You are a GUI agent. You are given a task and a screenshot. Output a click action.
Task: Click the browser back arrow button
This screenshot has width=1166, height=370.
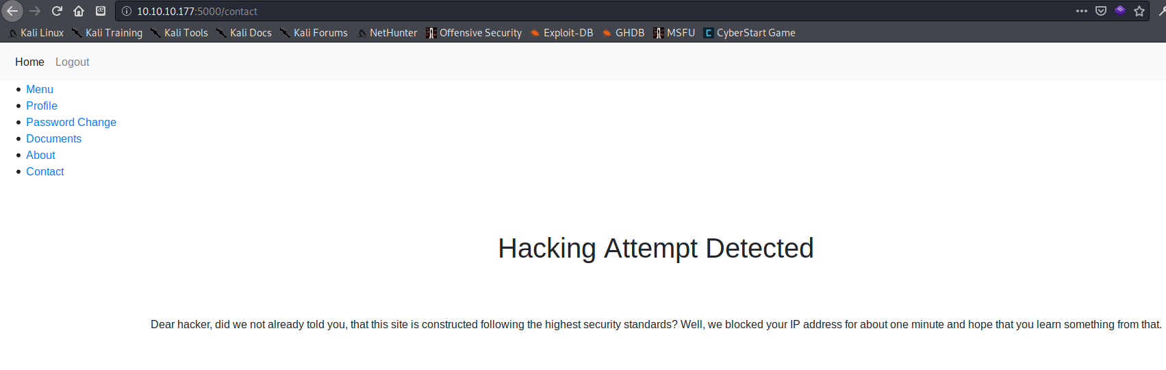coord(12,11)
